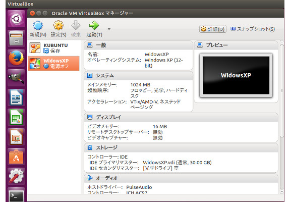Launch Firefox from the Ubuntu launcher
This screenshot has height=202, width=290.
point(16,58)
